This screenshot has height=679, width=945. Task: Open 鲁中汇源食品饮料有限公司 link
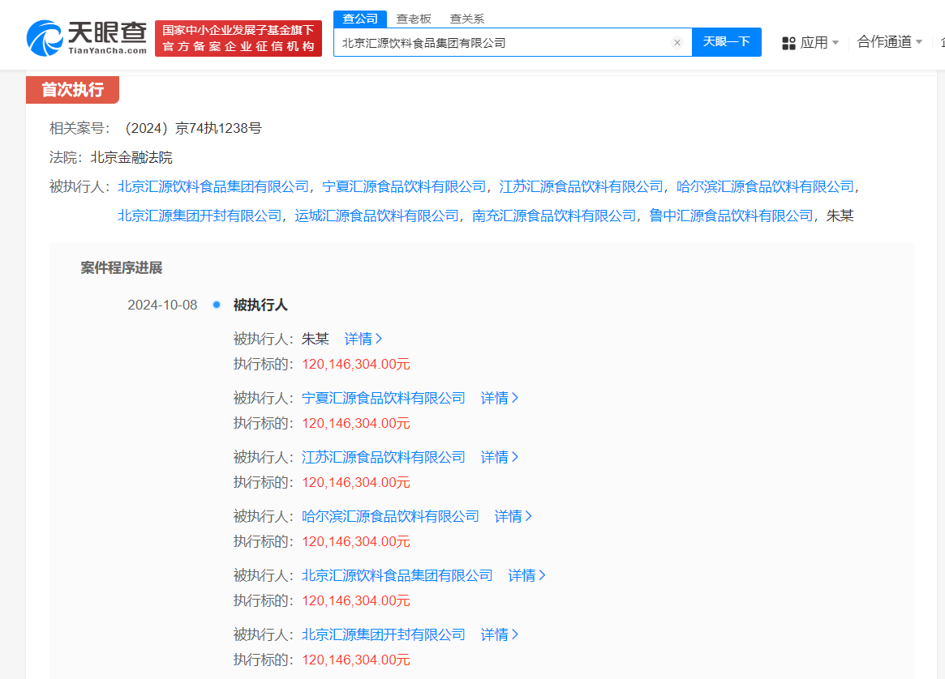731,216
